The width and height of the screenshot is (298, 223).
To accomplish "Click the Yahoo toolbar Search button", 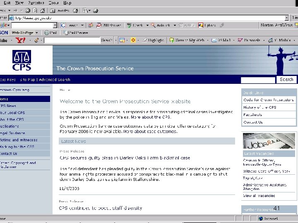I will coord(107,40).
